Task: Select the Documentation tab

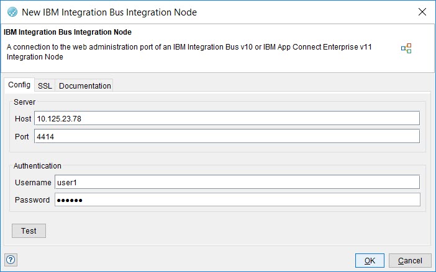Action: (84, 86)
